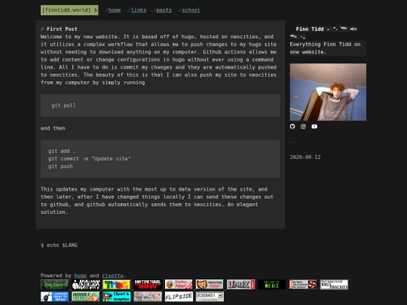The height and width of the screenshot is (305, 407).
Task: Open the Instagram profile icon
Action: coord(303,127)
